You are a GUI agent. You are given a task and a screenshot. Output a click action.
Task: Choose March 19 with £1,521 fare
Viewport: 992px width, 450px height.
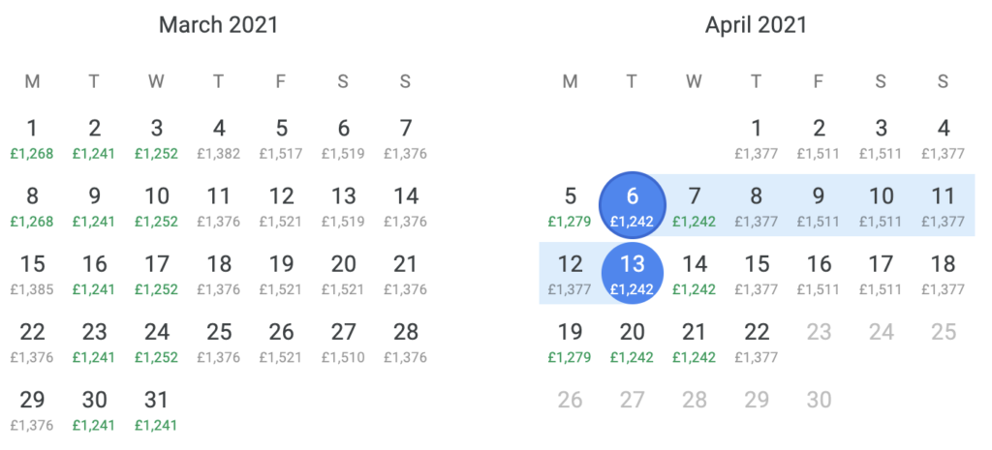coord(281,275)
